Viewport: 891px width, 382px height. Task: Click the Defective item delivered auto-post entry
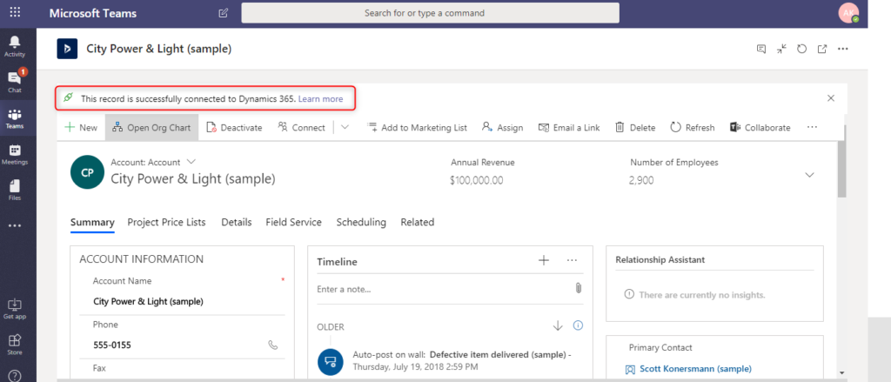461,360
